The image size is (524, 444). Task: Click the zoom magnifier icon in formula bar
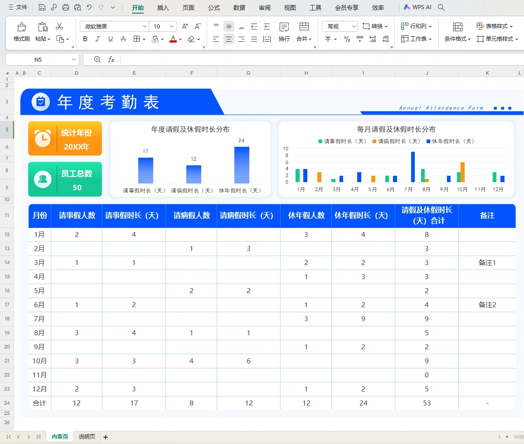tap(97, 59)
